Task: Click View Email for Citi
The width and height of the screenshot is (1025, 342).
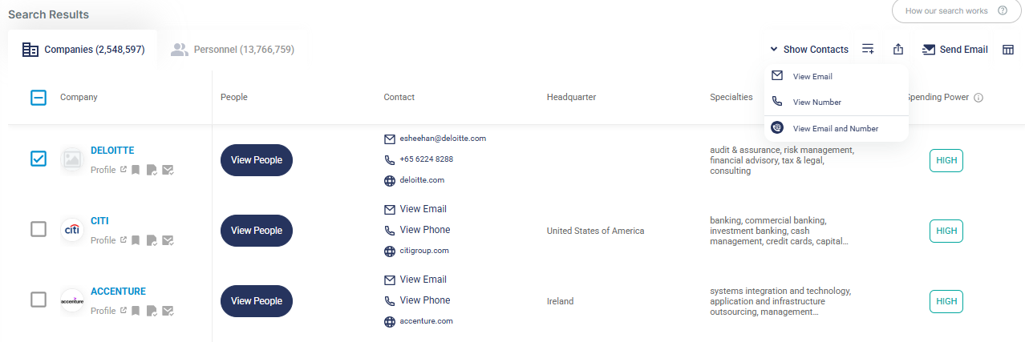Action: (x=423, y=209)
